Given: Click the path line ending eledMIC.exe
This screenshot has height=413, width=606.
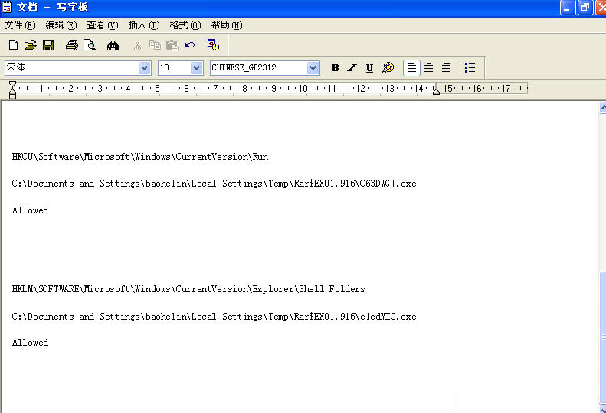Looking at the screenshot, I should pyautogui.click(x=214, y=317).
